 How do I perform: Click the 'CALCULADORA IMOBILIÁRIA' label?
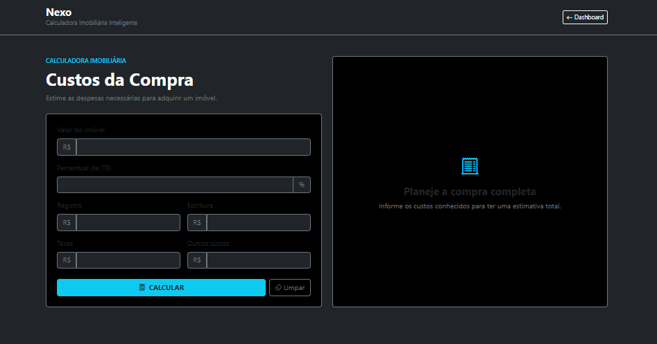point(86,61)
